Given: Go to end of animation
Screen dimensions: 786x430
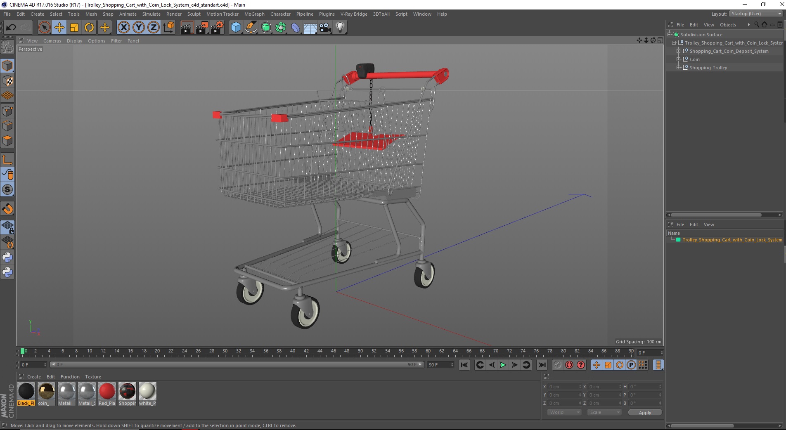Looking at the screenshot, I should [x=542, y=365].
